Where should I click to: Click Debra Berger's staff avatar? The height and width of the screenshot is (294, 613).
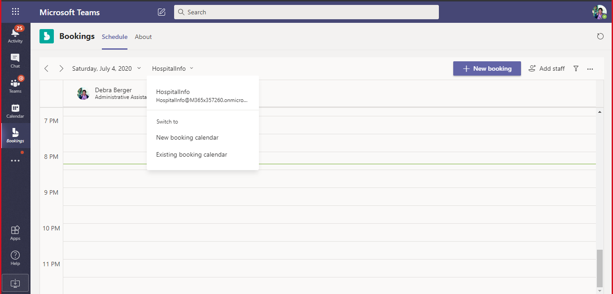click(83, 94)
